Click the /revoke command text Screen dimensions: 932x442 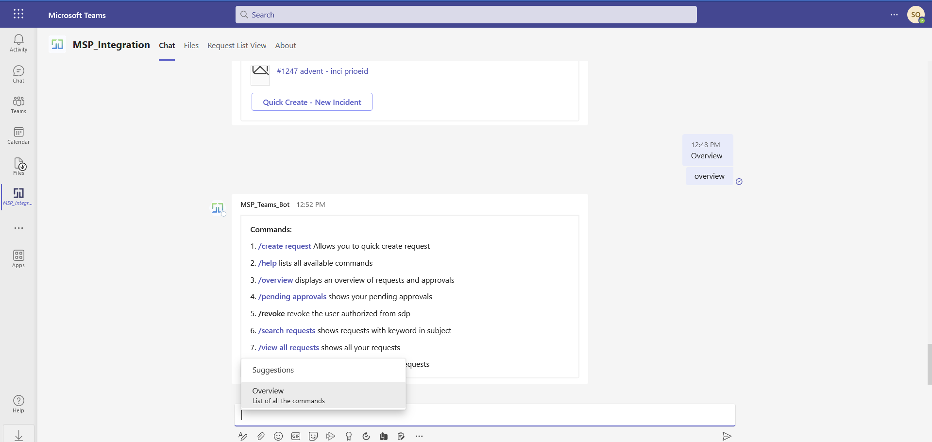[271, 314]
